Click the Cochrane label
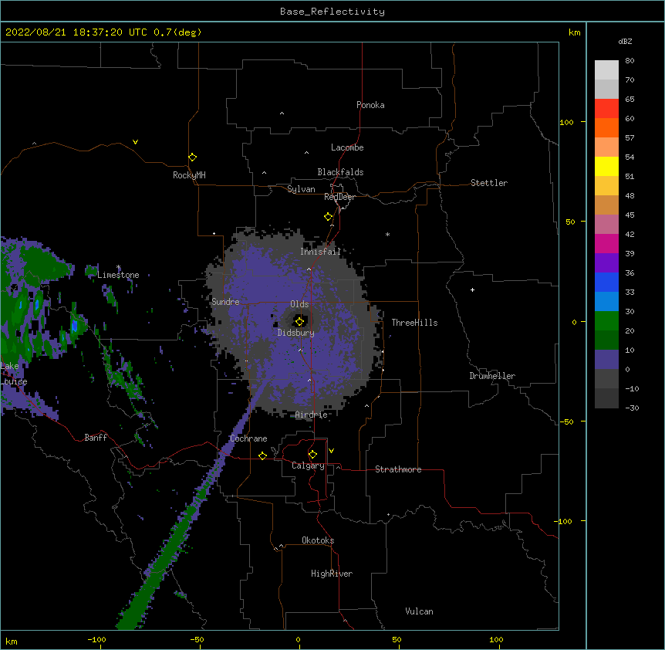The height and width of the screenshot is (650, 665). (x=248, y=438)
